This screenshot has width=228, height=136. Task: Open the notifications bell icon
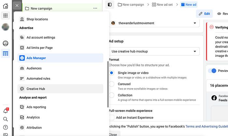[x=6, y=111]
